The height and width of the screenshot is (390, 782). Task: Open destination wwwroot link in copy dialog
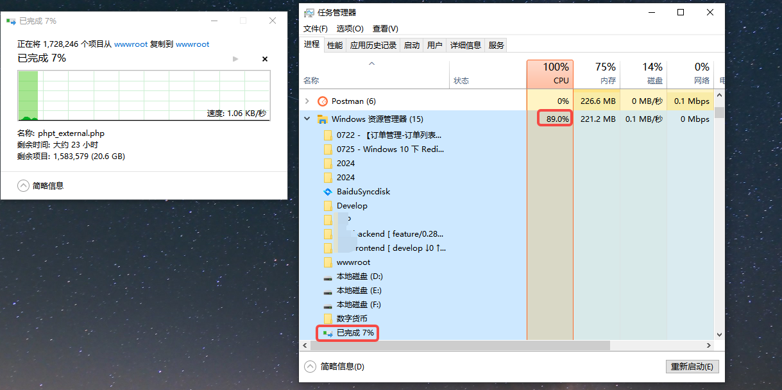pyautogui.click(x=192, y=44)
